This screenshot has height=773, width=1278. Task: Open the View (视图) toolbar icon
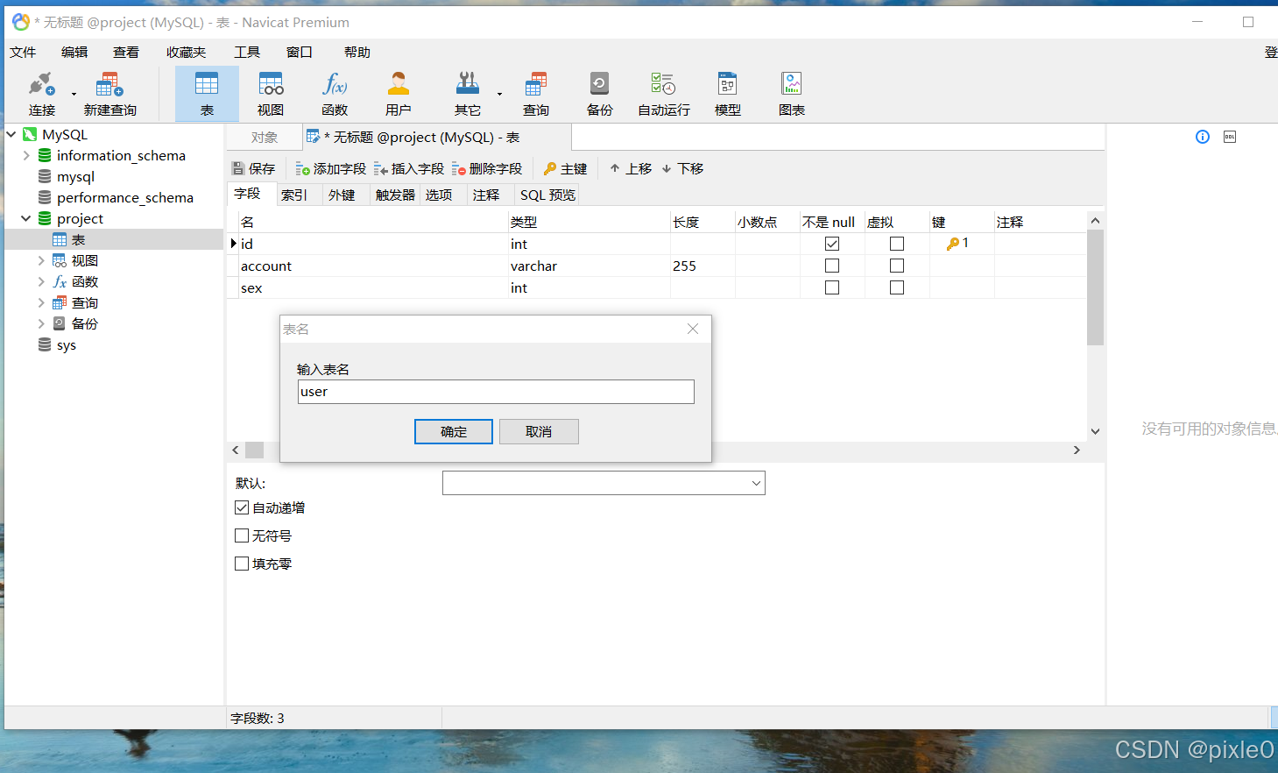tap(271, 94)
